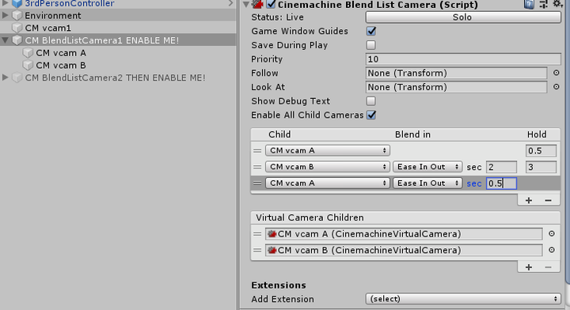Click the CM vcam1 cube icon
Screen dimensions: 570x310
click(x=17, y=28)
